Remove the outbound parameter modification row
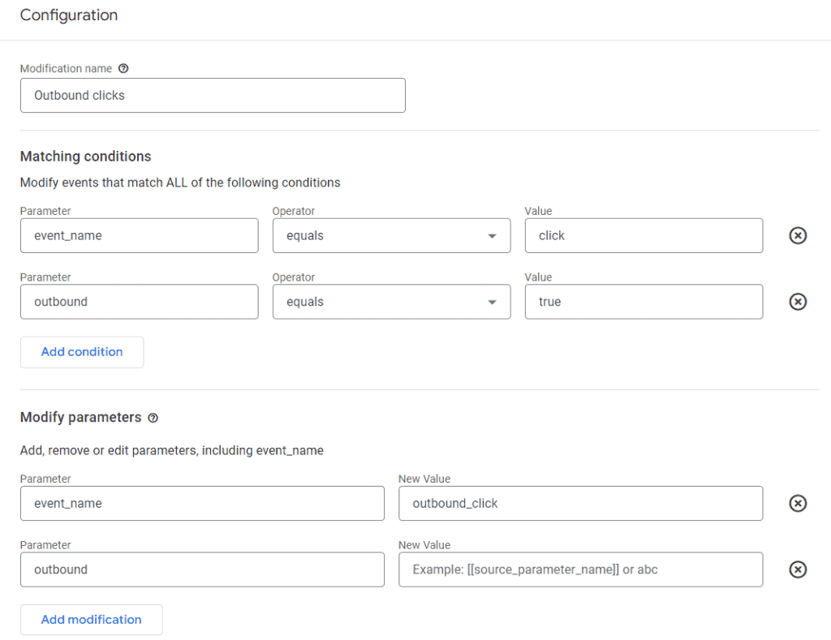 coord(797,569)
